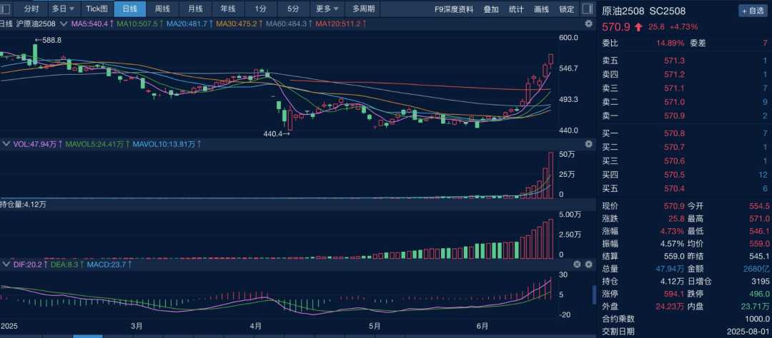Open settings gear for the main candlestick chart

coord(588,24)
